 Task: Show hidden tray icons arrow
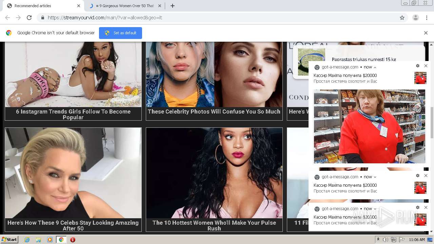pos(378,240)
